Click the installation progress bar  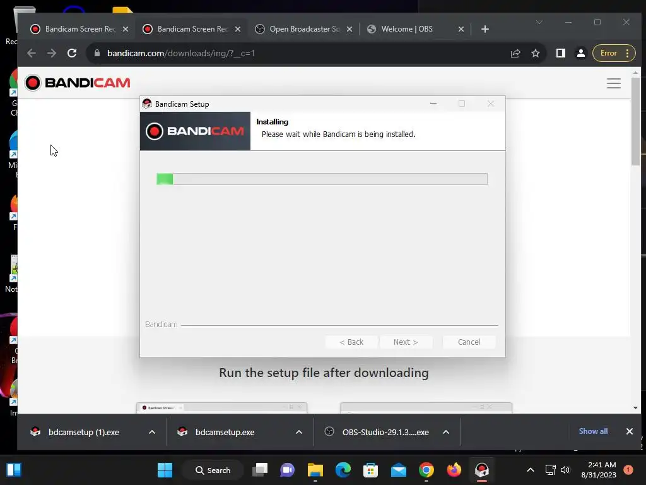click(x=322, y=179)
